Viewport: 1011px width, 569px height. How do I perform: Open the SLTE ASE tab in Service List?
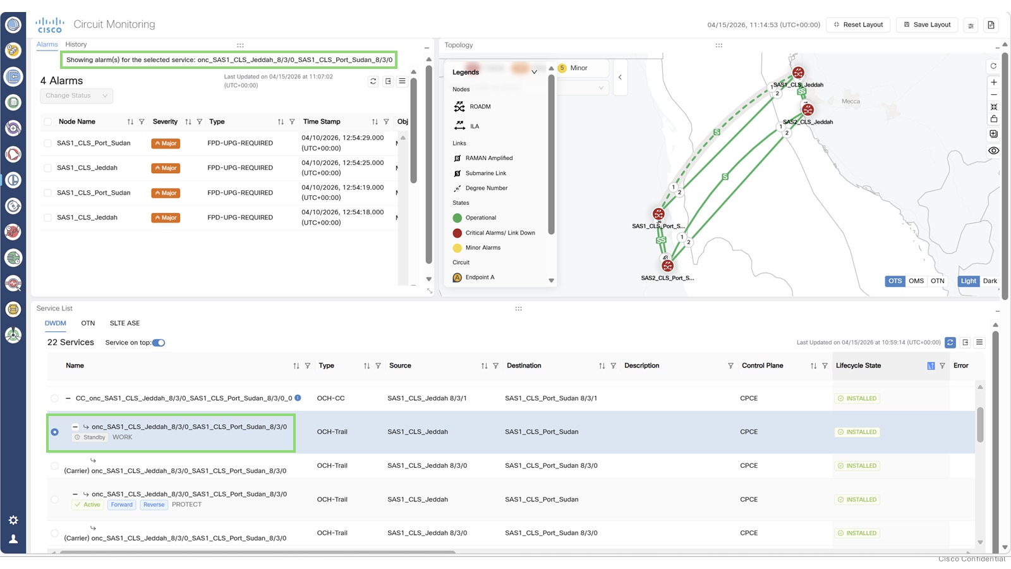(124, 323)
